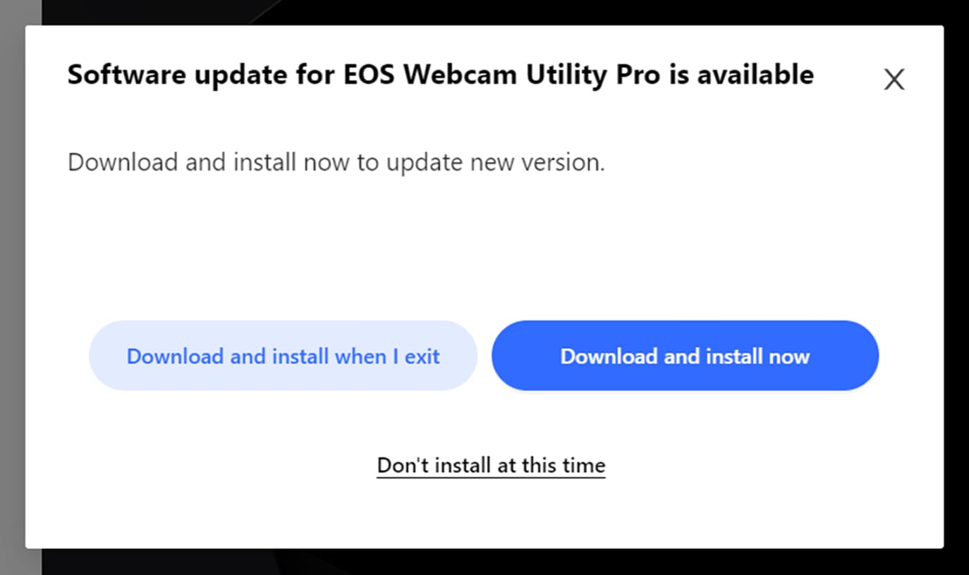Screen dimensions: 969x575
Task: Close the software update dialog
Action: click(x=894, y=80)
